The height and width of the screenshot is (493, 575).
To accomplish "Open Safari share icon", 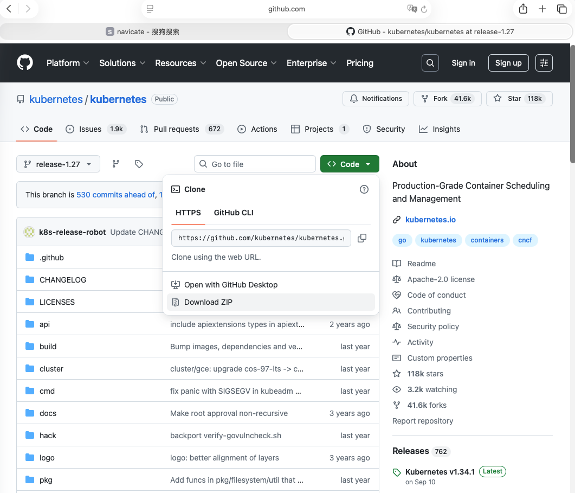I will tap(523, 9).
